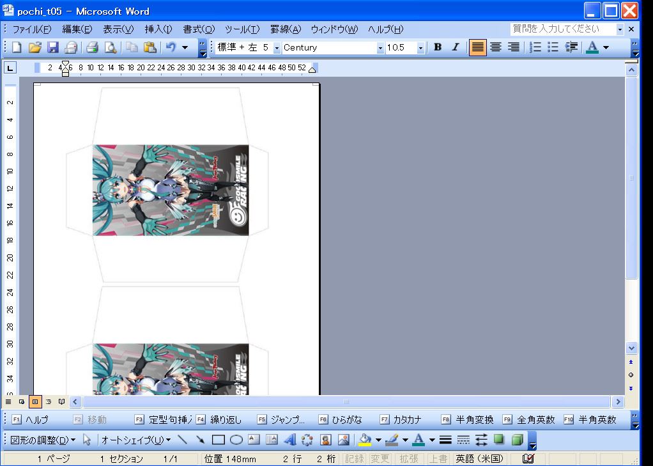Open the 3-D style options
The image size is (653, 466).
[518, 440]
